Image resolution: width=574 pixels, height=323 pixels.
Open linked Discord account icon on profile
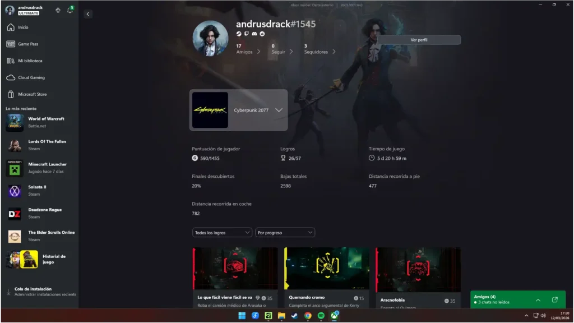click(x=254, y=34)
